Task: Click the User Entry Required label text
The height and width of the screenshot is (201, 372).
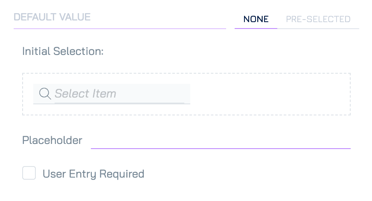Action: point(93,174)
